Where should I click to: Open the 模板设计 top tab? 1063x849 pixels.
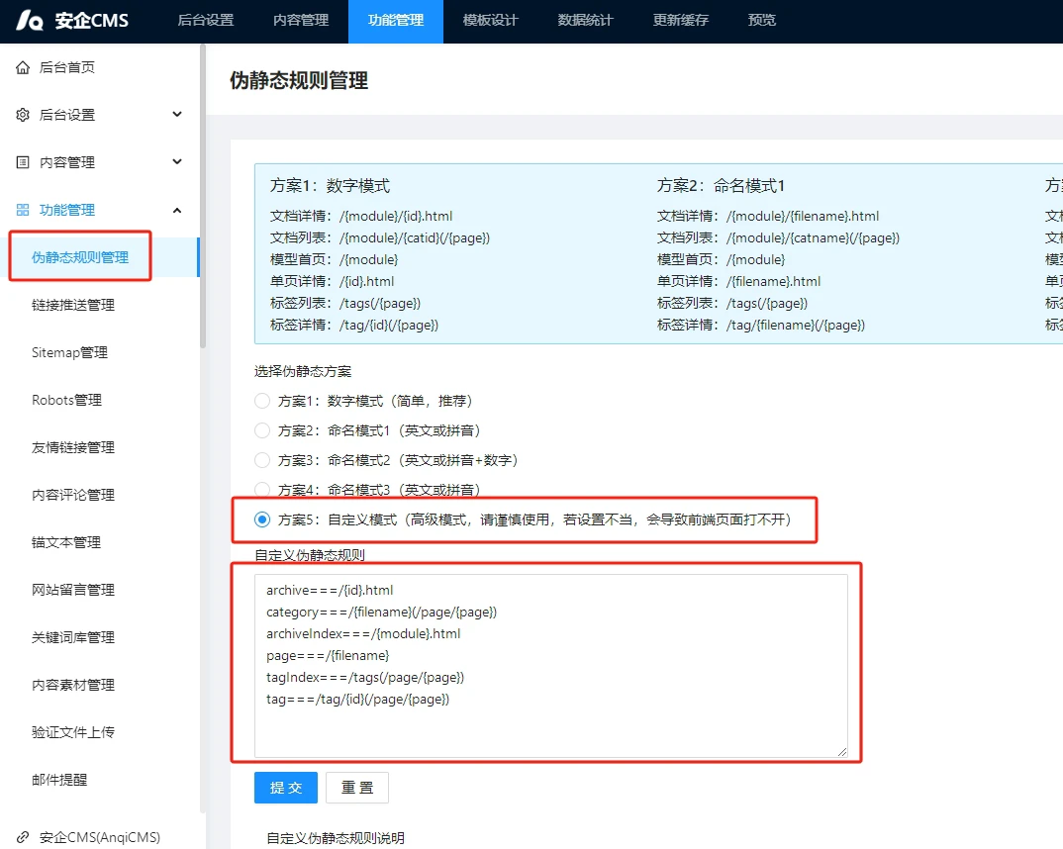point(490,21)
